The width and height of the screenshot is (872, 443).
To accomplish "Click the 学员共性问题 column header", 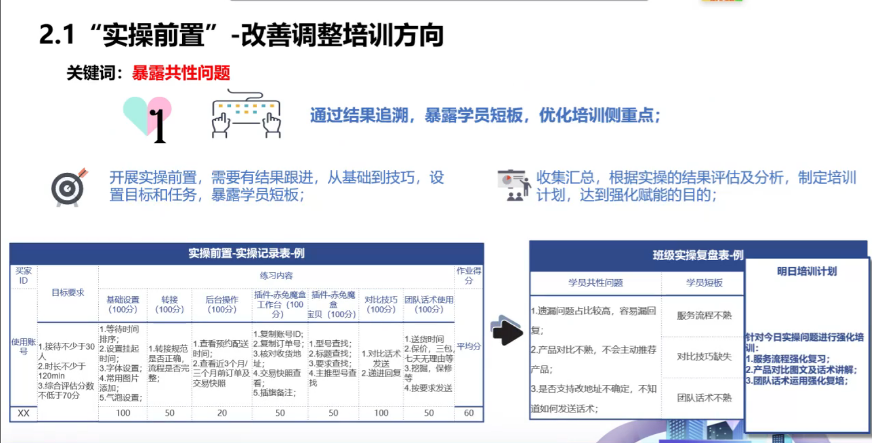I will 596,283.
